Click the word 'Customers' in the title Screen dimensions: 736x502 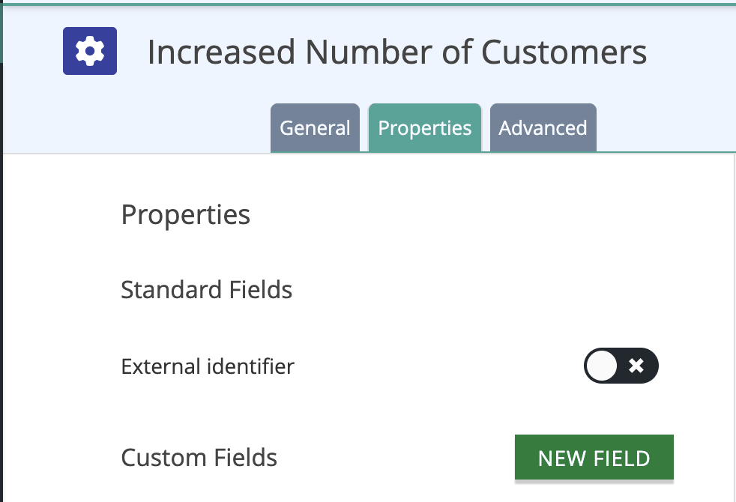(564, 52)
